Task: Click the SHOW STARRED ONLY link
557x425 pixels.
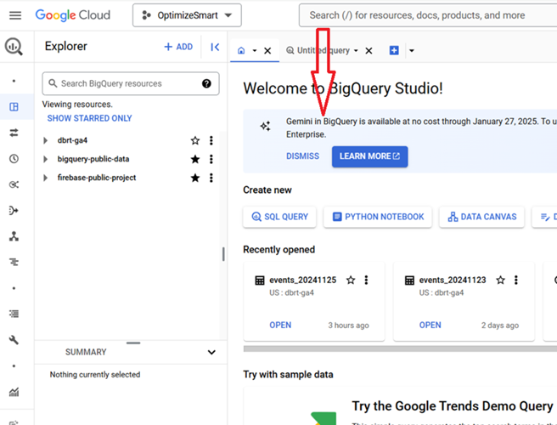Action: click(x=89, y=118)
